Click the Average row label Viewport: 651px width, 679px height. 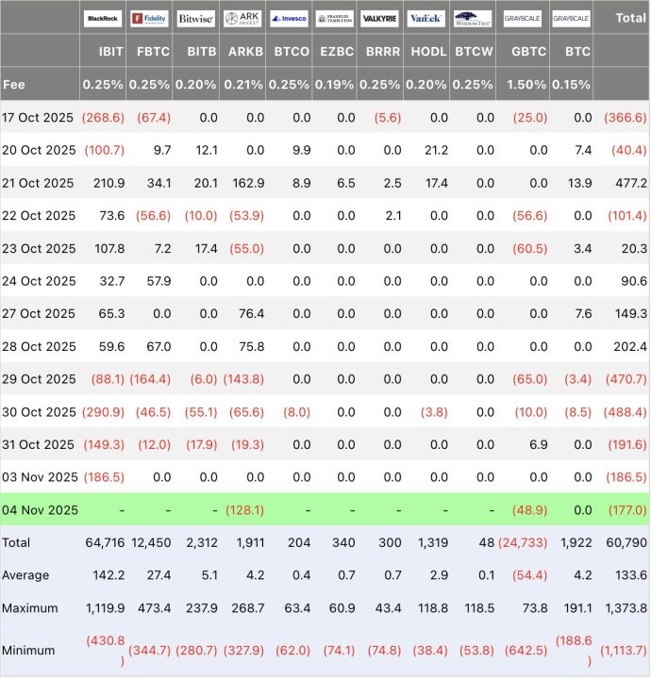tap(26, 575)
